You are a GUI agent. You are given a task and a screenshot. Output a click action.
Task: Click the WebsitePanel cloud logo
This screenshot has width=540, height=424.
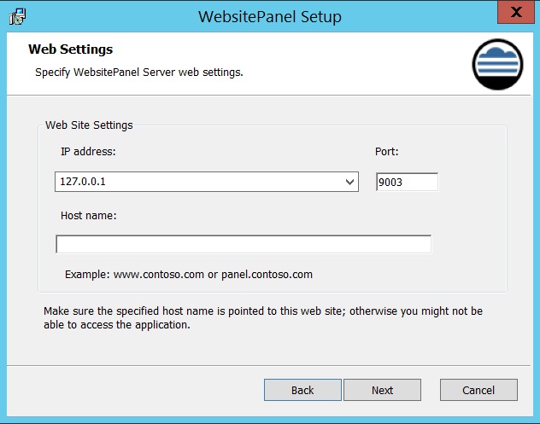click(x=497, y=64)
